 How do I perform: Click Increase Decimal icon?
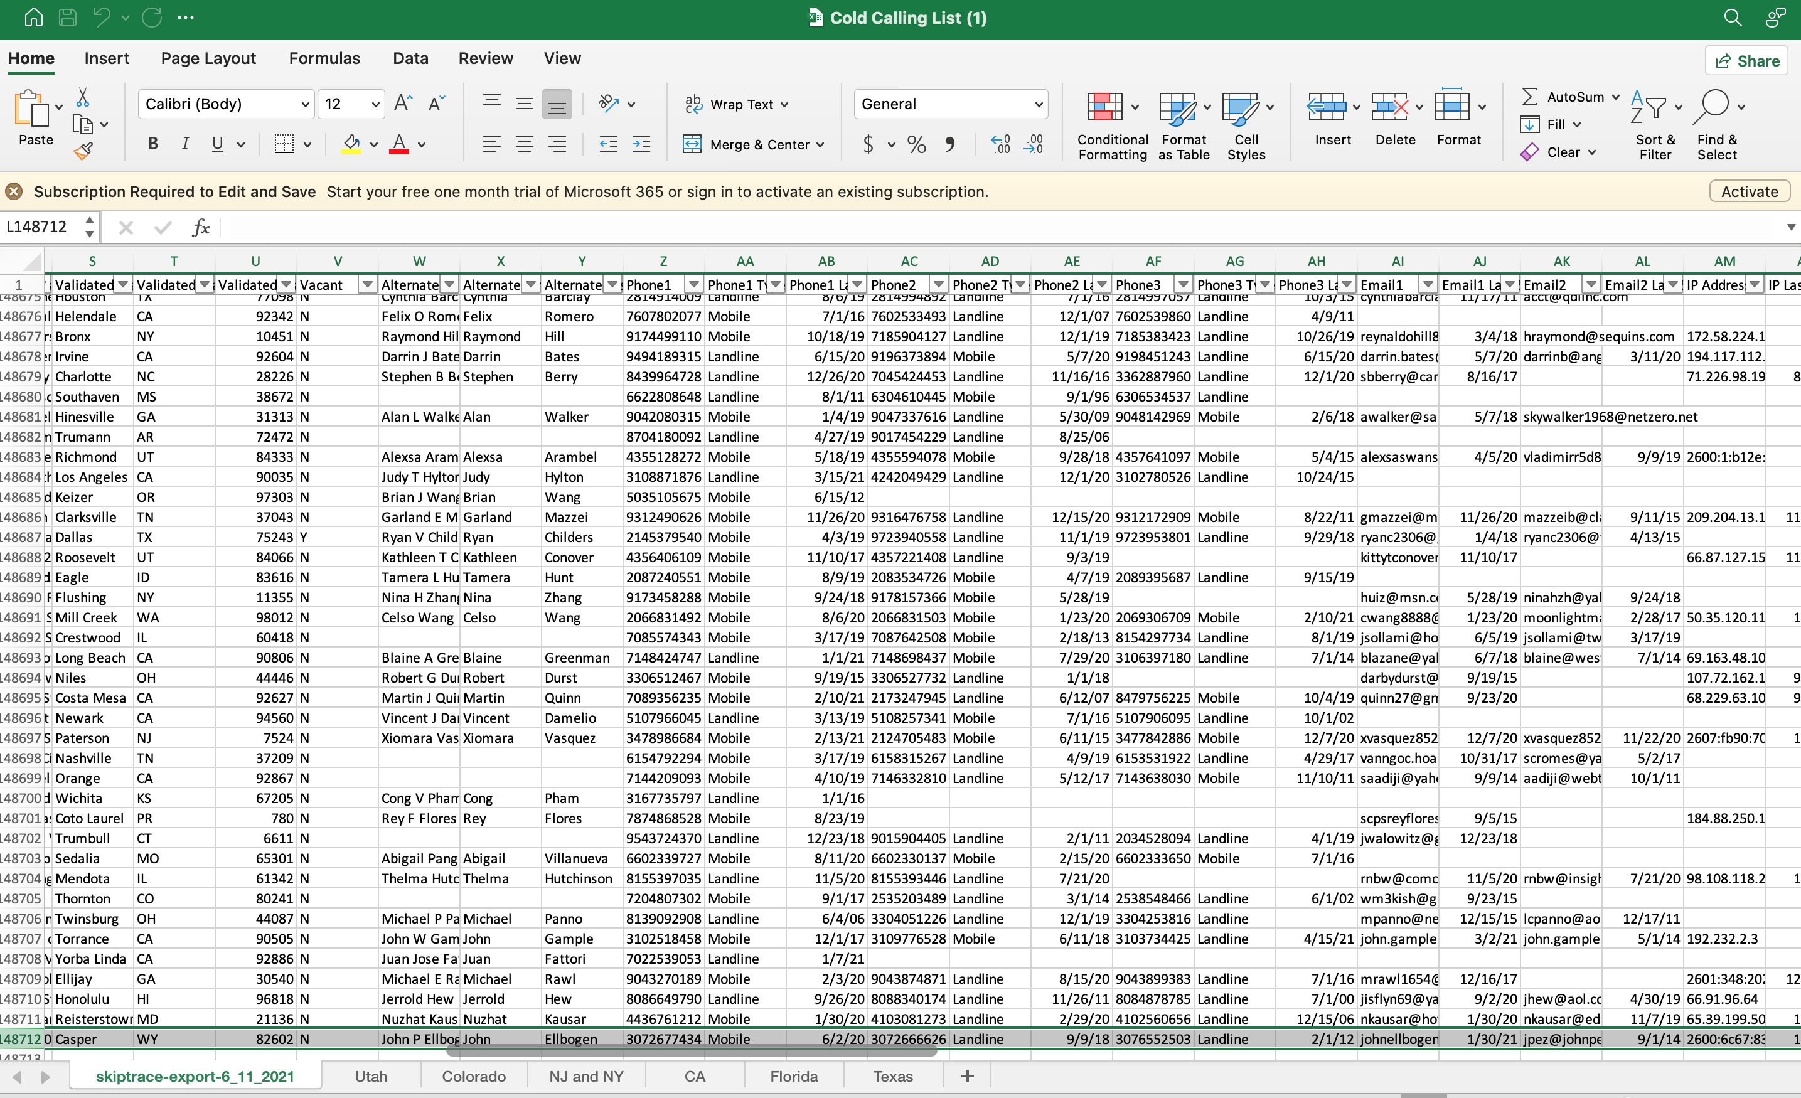(1000, 144)
